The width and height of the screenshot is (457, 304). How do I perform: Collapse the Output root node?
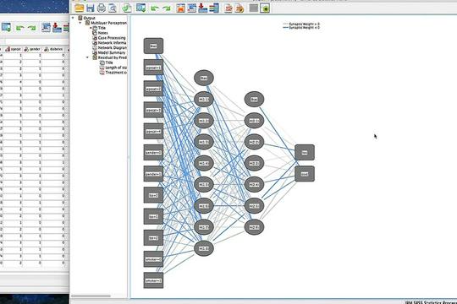pos(73,18)
